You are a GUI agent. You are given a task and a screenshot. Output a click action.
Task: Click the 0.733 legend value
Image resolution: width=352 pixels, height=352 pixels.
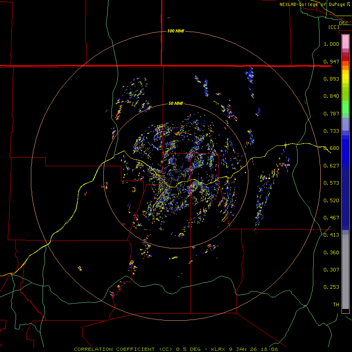(x=331, y=131)
